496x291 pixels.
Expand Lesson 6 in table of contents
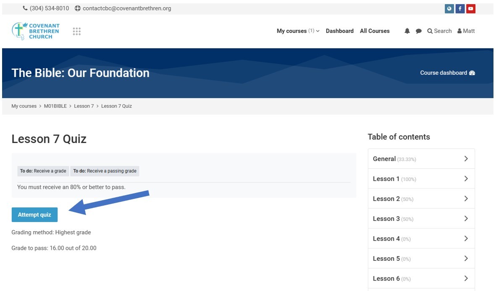click(421, 278)
